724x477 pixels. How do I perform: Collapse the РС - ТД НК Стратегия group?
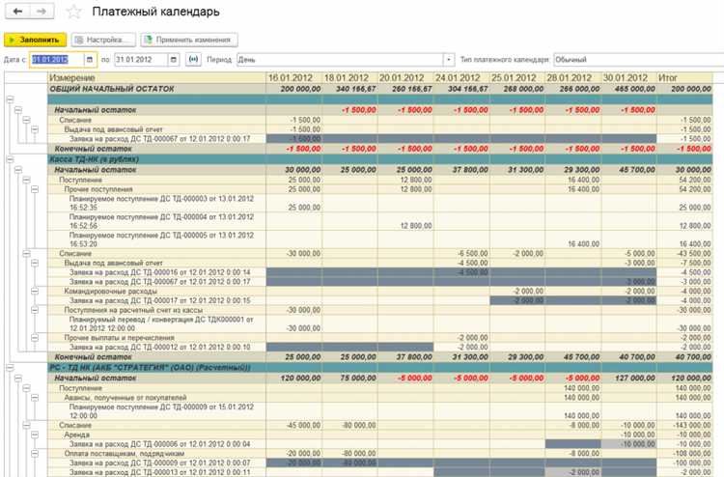9,367
